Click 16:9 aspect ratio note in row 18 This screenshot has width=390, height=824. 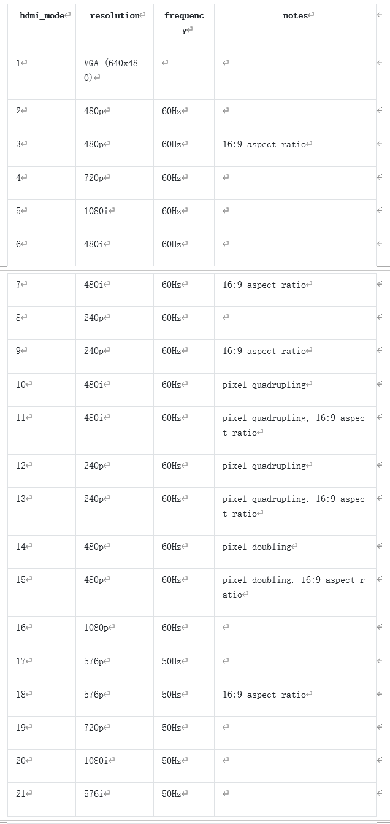pyautogui.click(x=264, y=695)
